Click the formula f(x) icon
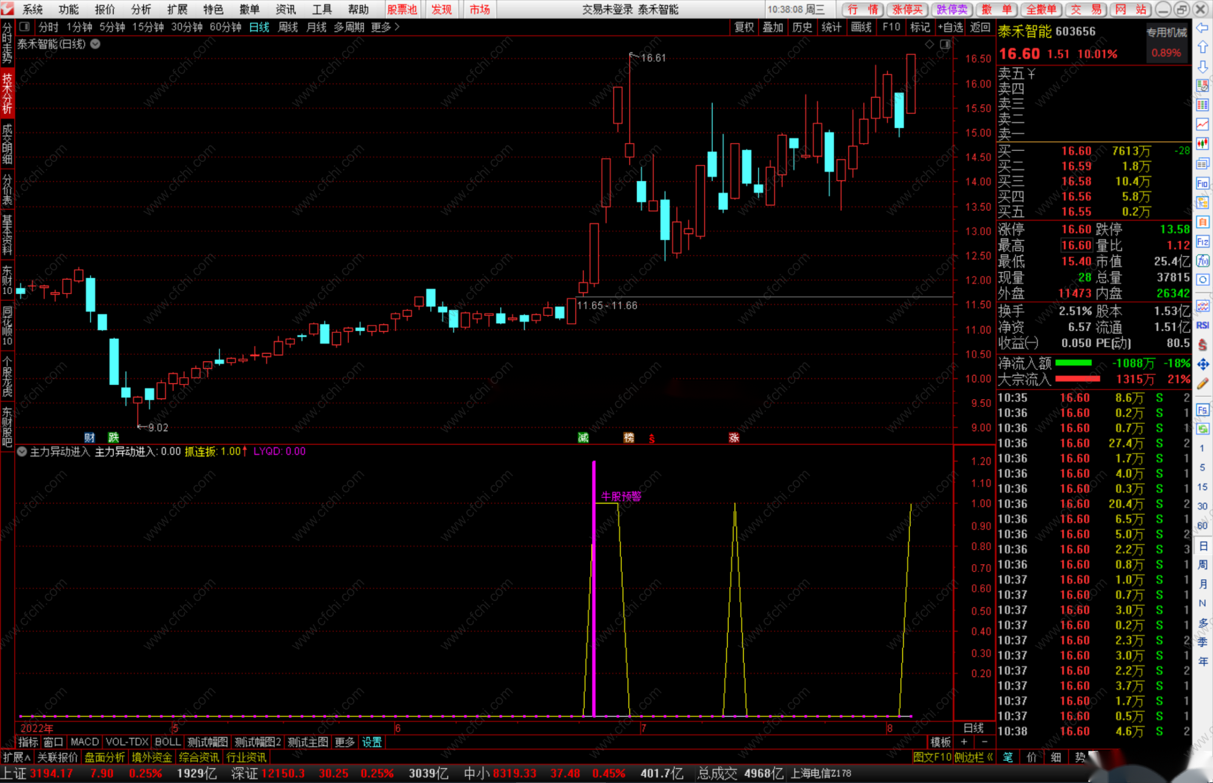The width and height of the screenshot is (1213, 783). pyautogui.click(x=1203, y=261)
